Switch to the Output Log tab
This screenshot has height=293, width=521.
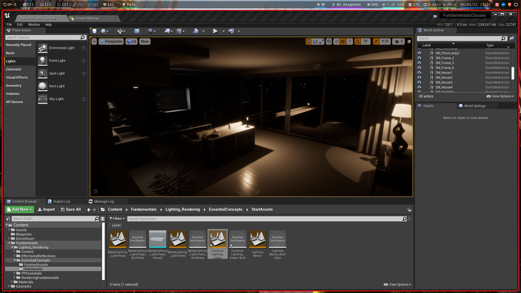pos(61,201)
